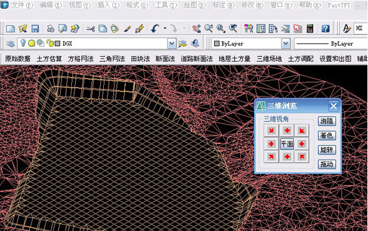Click the Text style A icon
Screen dimensions: 368x231
[347, 29]
